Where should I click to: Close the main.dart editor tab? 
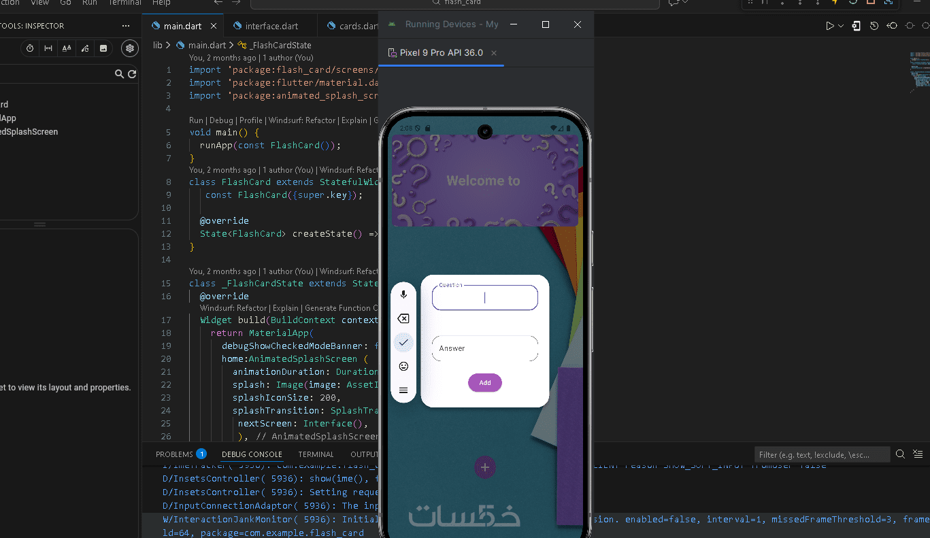[214, 26]
